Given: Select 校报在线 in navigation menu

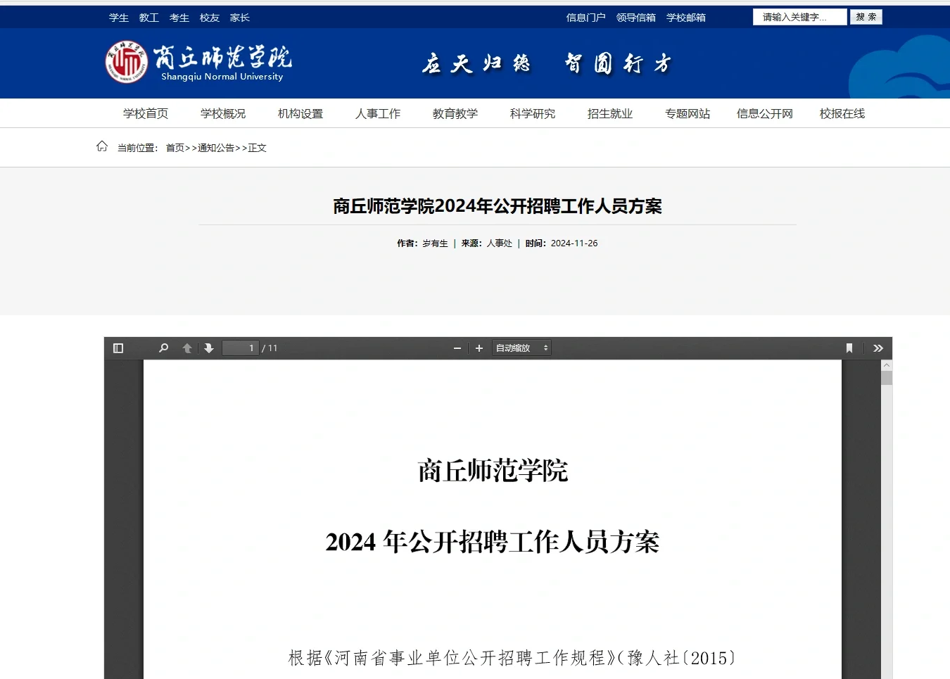Looking at the screenshot, I should (x=842, y=113).
